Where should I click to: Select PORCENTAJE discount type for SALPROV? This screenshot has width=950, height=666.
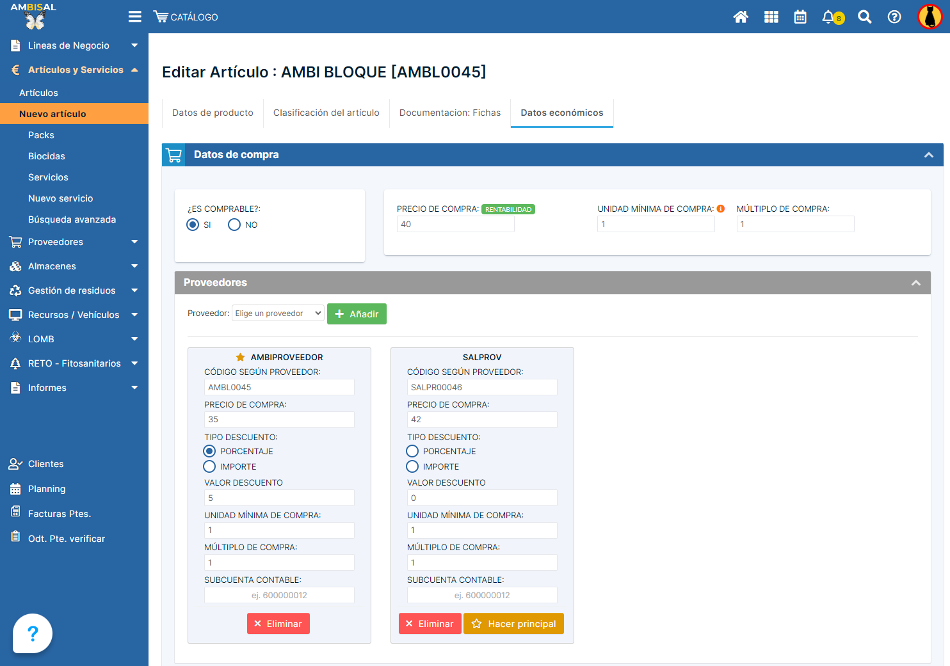coord(413,451)
